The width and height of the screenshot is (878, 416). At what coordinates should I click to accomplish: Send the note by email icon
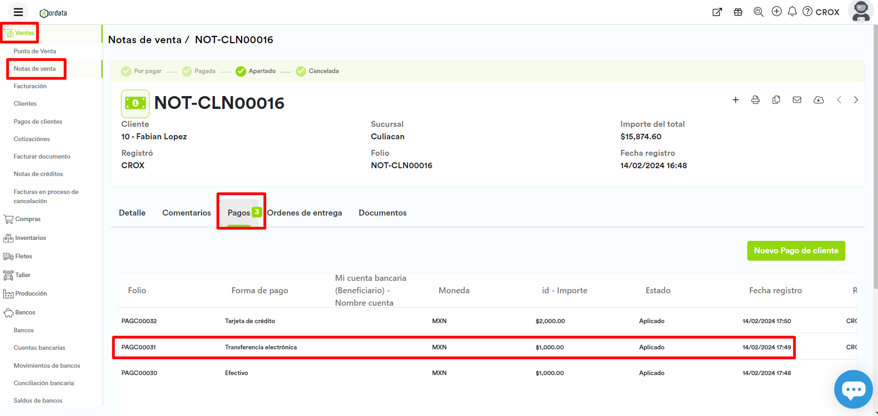click(x=797, y=100)
